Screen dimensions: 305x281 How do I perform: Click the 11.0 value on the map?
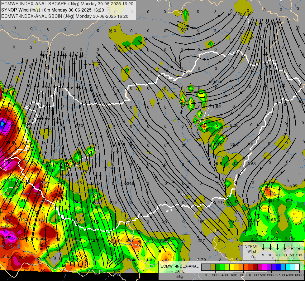coord(148,260)
